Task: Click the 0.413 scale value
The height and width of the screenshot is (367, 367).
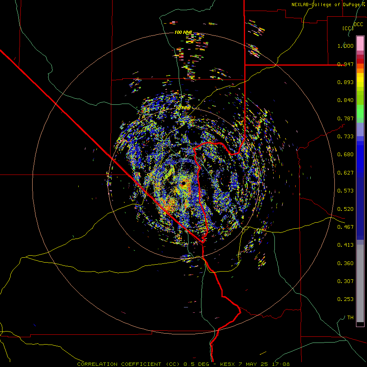Action: [x=345, y=245]
